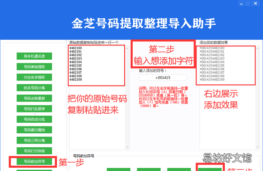Click the +0014154462100 result line
263x171 pixels.
[212, 48]
